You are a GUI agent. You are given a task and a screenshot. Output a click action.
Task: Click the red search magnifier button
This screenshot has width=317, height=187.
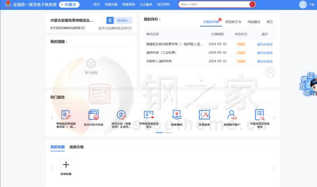pyautogui.click(x=252, y=4)
